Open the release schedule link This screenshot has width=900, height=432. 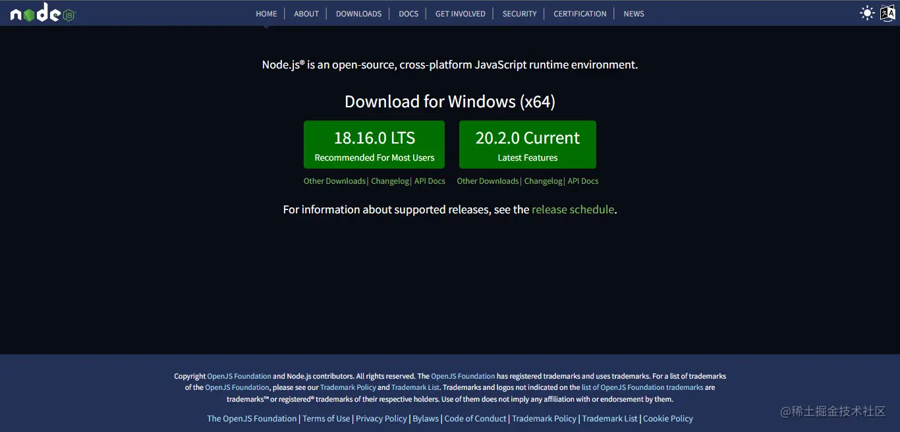click(x=573, y=209)
